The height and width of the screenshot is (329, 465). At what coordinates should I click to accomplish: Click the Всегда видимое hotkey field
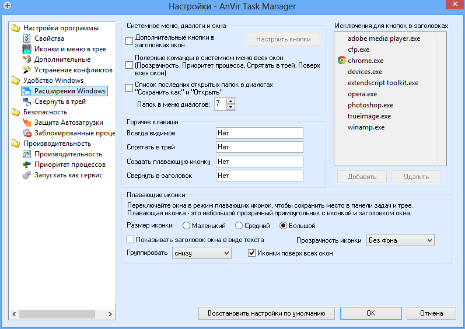click(260, 133)
